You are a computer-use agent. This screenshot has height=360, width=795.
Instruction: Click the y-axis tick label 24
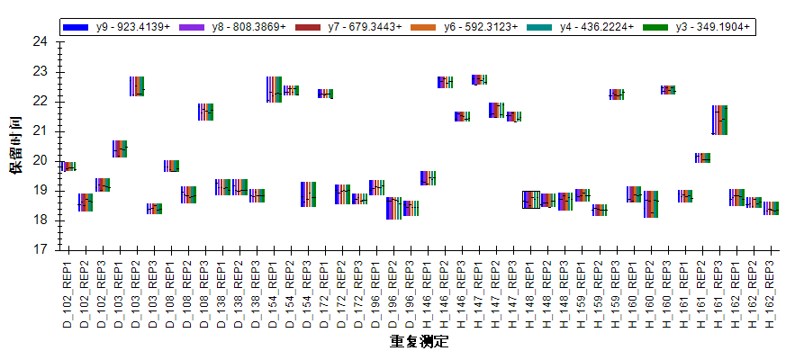40,41
